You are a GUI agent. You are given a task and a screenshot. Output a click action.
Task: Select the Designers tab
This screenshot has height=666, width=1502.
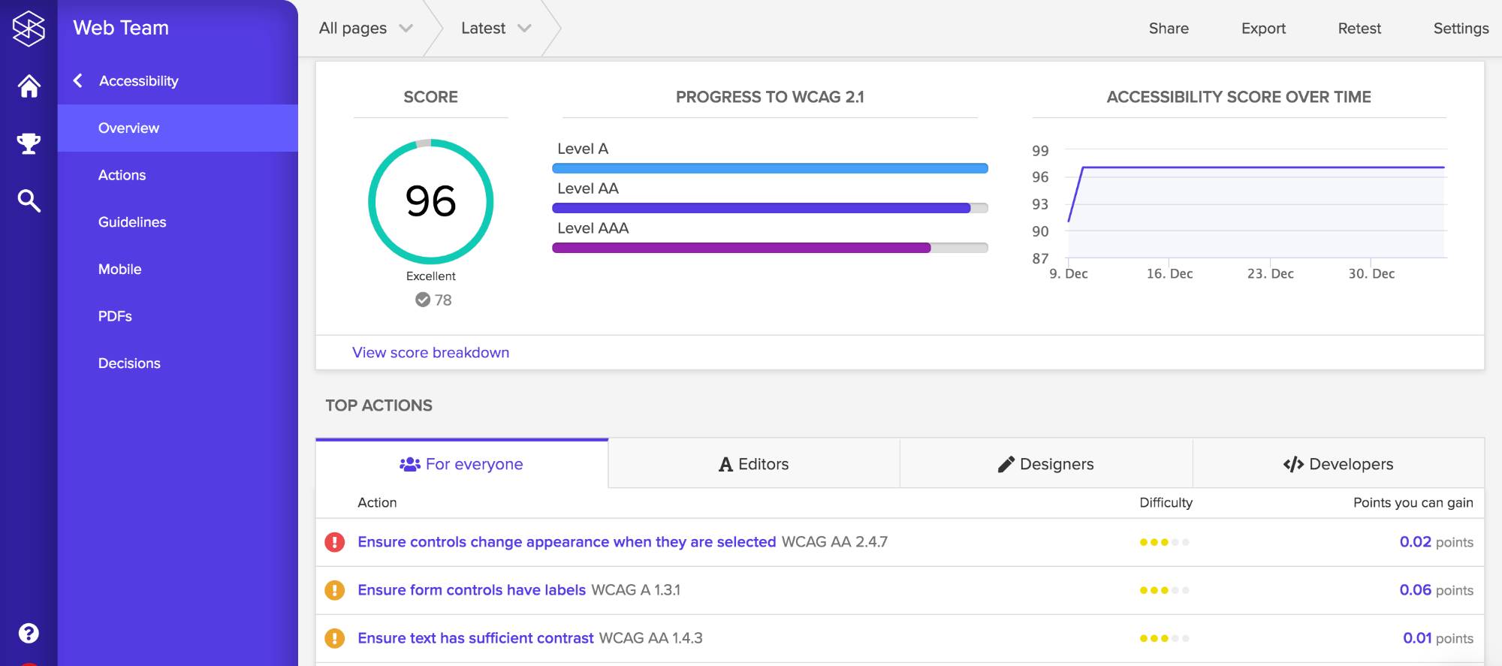point(1045,464)
